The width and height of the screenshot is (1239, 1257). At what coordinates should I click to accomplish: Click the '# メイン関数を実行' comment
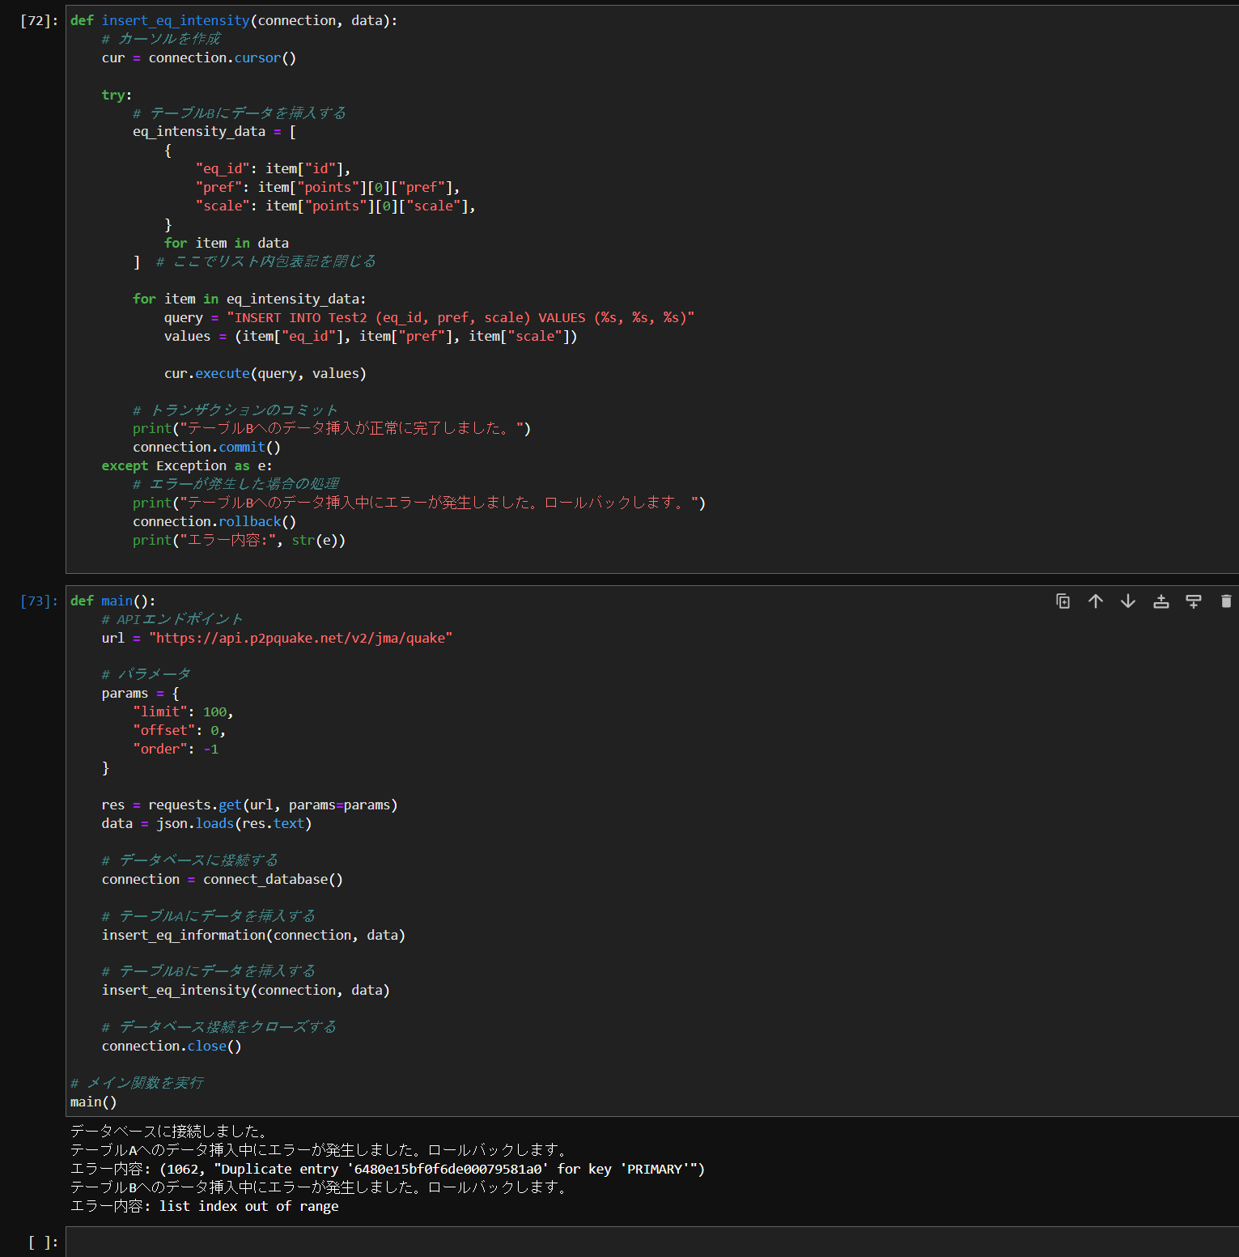(x=137, y=1083)
